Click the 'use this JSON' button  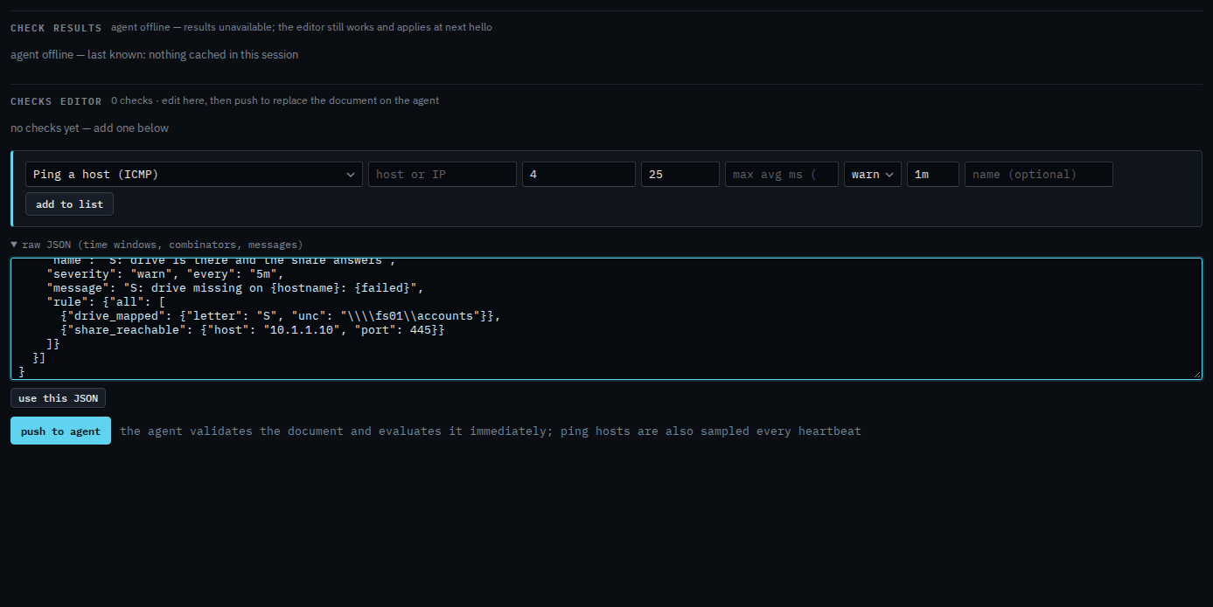click(x=58, y=398)
